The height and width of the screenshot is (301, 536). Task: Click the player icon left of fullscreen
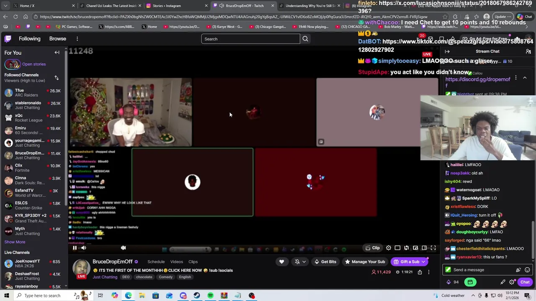(x=424, y=248)
